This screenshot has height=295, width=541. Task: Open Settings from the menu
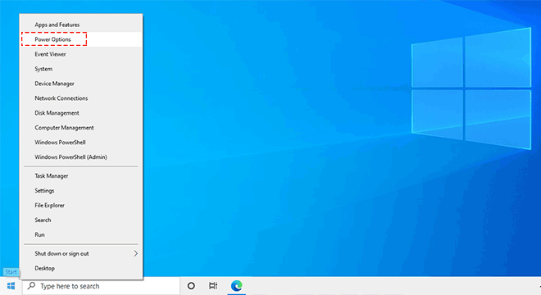tap(81, 190)
